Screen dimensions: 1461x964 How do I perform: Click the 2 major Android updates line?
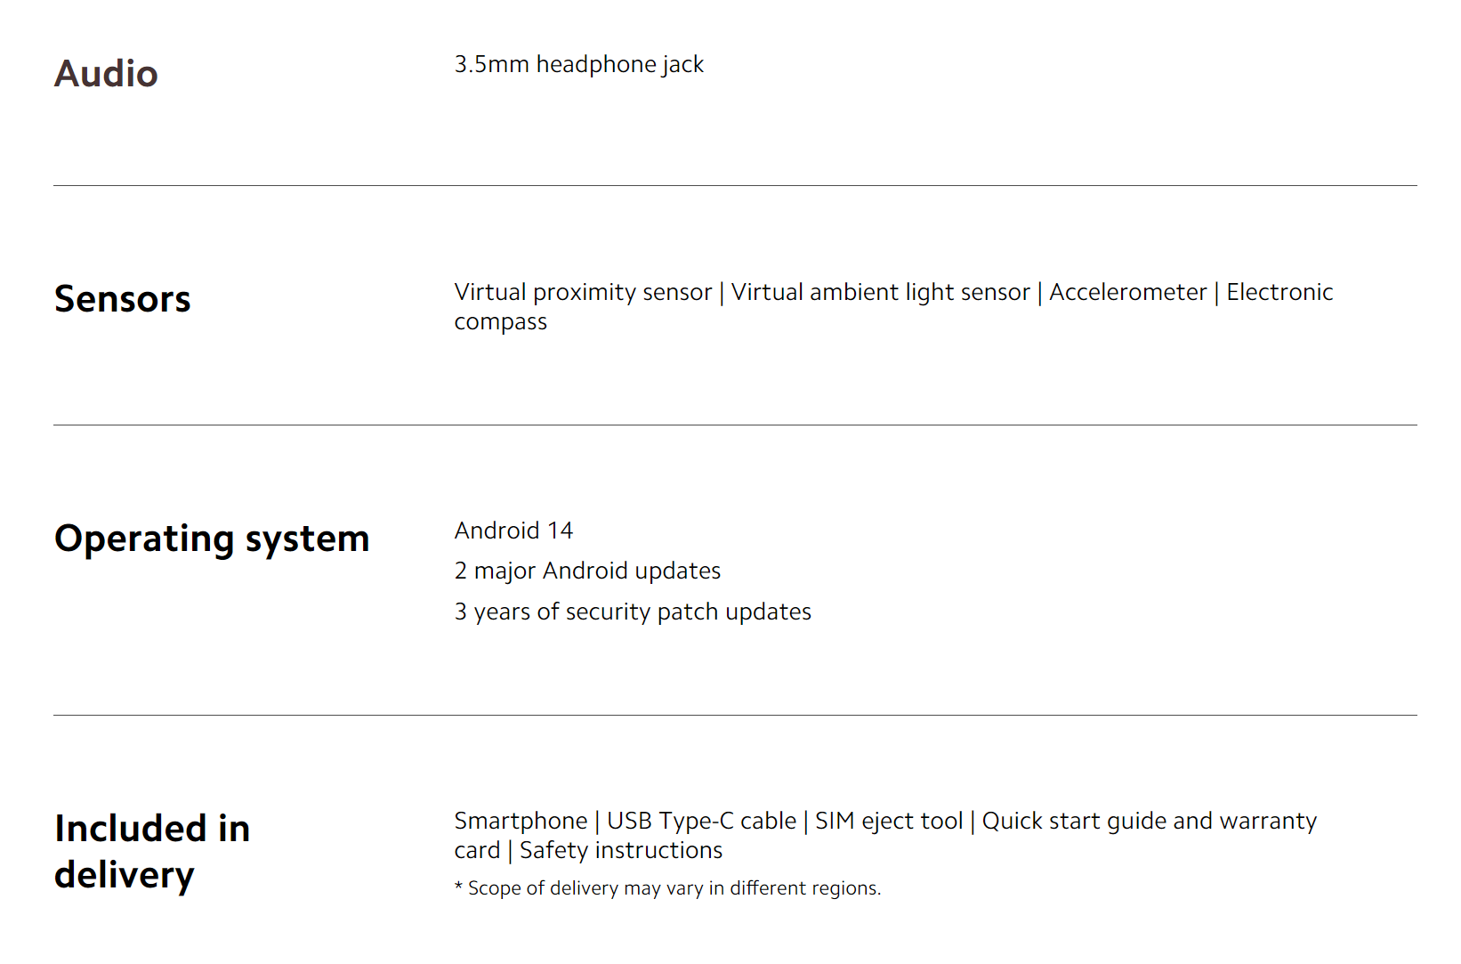[588, 571]
